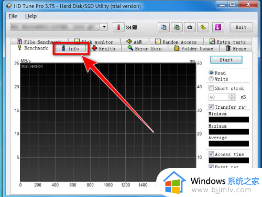Viewport: 262px width, 197px height.
Task: Click the copy info to clipboard icon
Action: point(163,27)
